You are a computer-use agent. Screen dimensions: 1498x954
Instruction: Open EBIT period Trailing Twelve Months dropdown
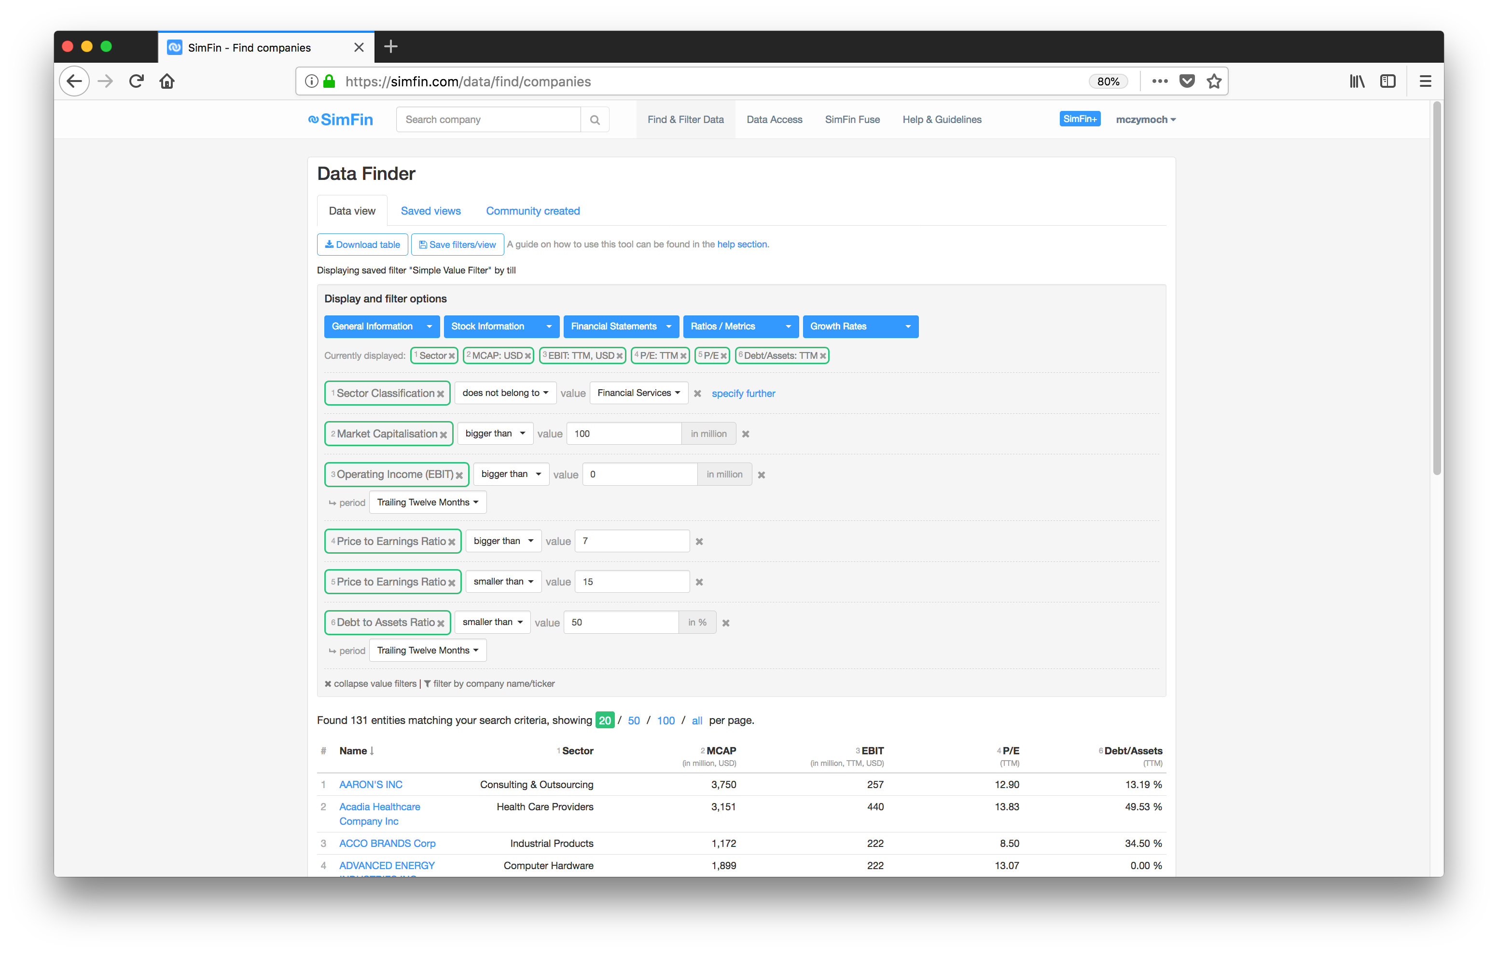(x=428, y=503)
